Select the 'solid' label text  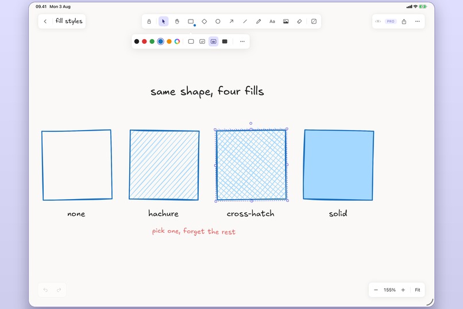point(338,213)
